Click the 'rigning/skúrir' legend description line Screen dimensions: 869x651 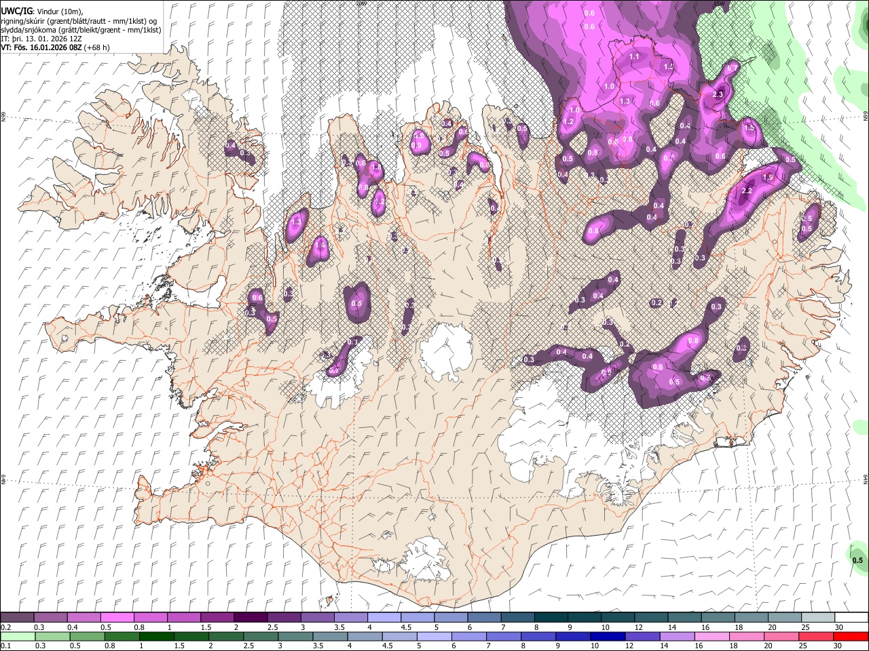coord(79,20)
